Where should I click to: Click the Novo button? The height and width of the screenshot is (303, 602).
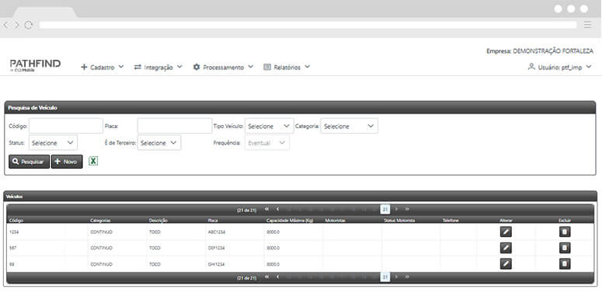pos(67,162)
